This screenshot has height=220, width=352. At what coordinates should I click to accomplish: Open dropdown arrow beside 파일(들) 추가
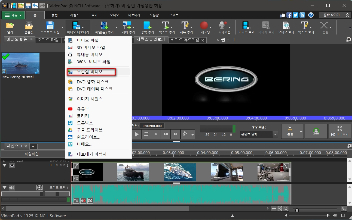pyautogui.click(x=117, y=28)
